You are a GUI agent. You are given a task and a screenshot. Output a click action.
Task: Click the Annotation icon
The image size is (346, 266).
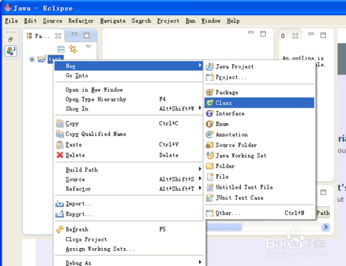pyautogui.click(x=210, y=135)
